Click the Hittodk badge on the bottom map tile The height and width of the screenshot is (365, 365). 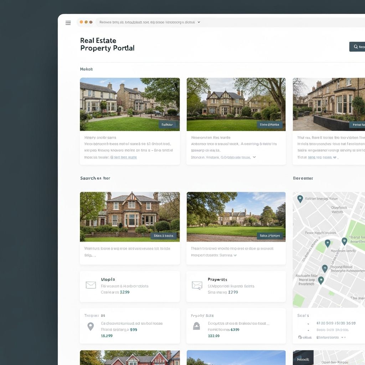point(303,360)
